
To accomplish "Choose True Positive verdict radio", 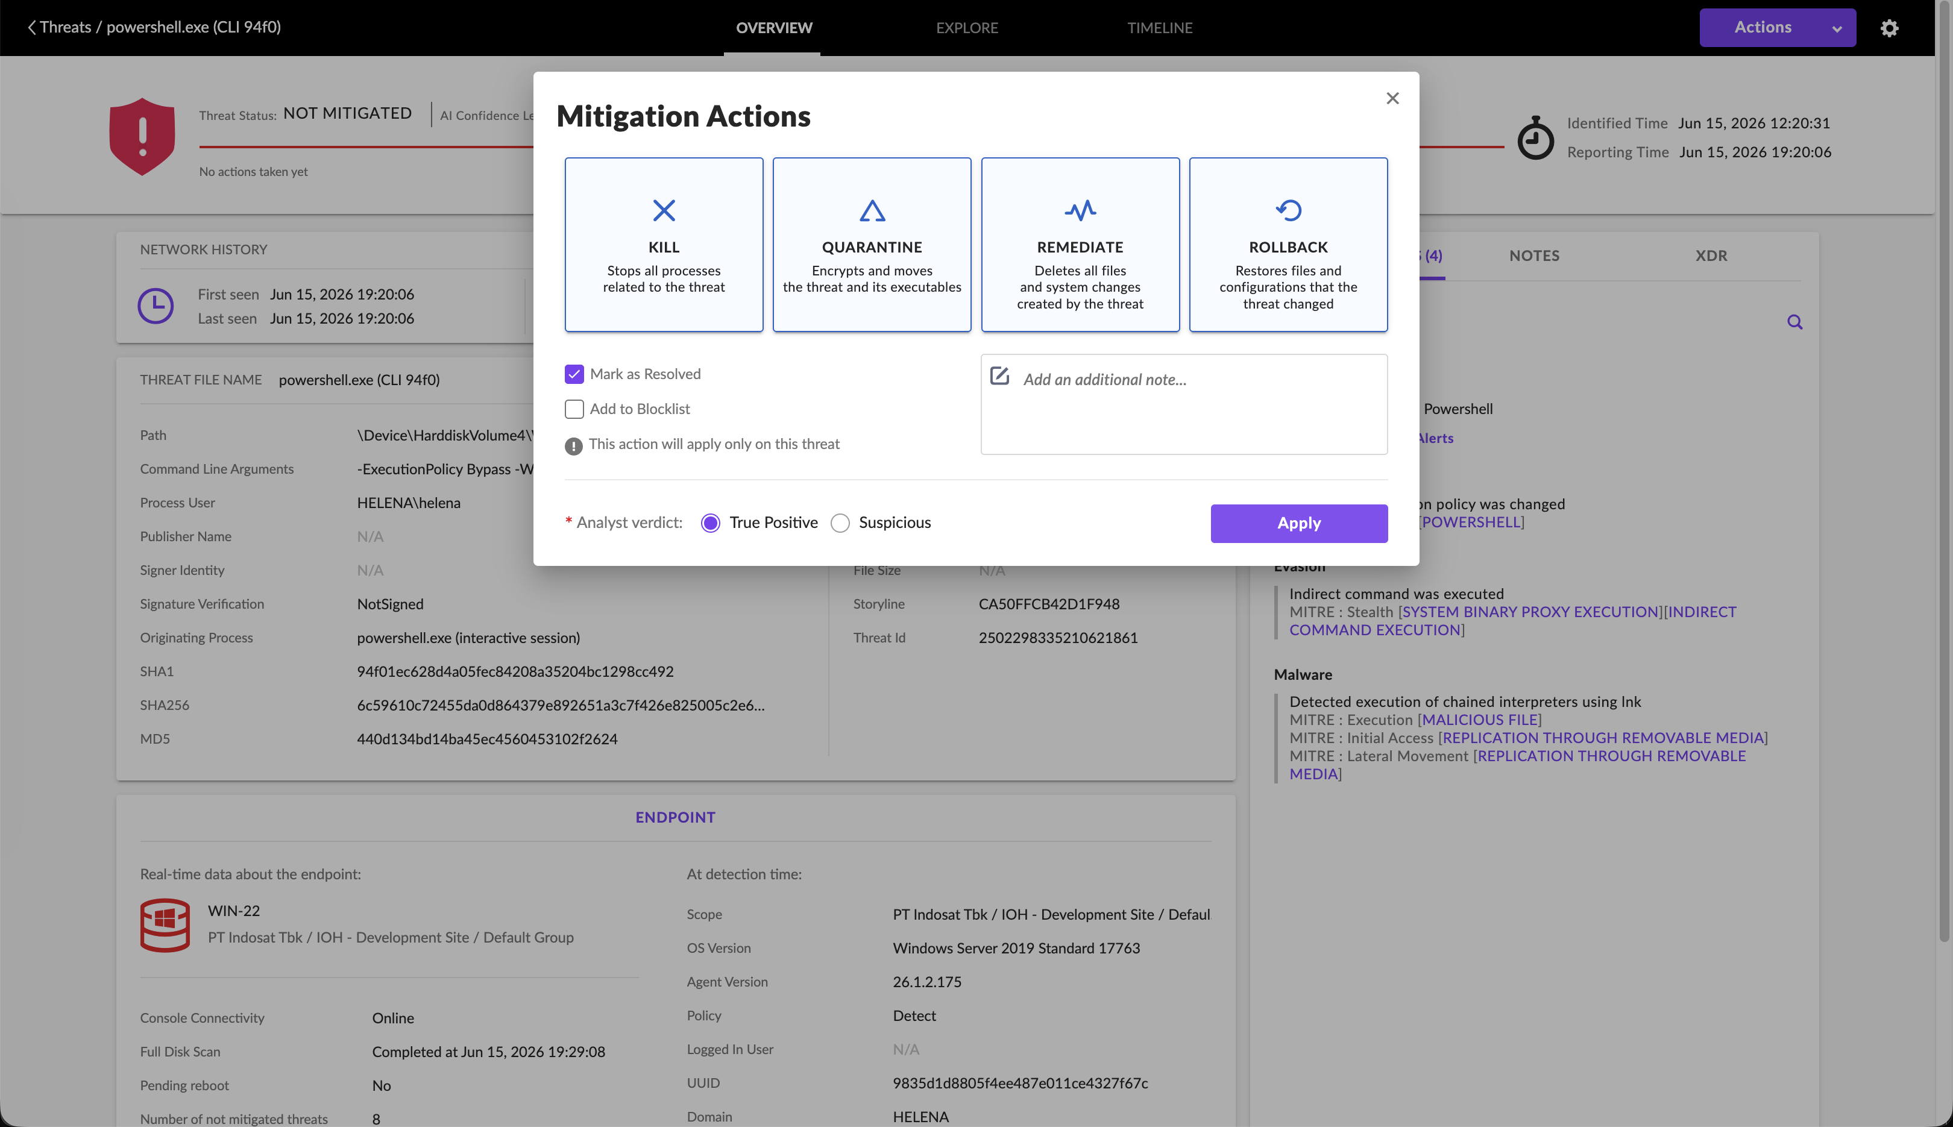I will pyautogui.click(x=711, y=523).
